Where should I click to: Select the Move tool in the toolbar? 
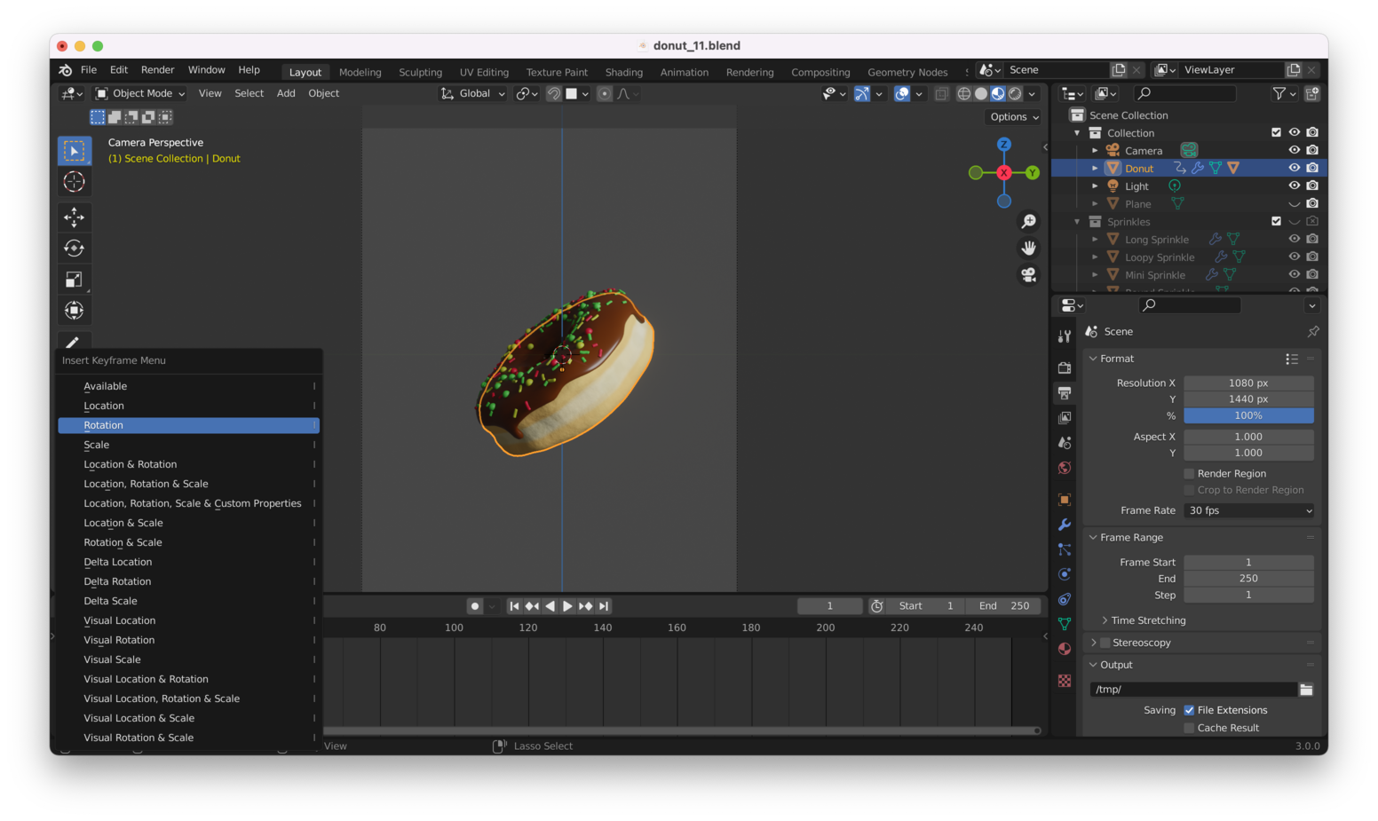[x=74, y=217]
